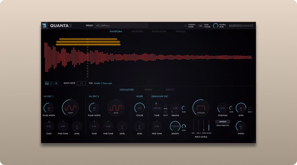Click the VA OSC 2 Fine Tune knob
Screen dimensions: 297x165
pyautogui.click(x=108, y=126)
